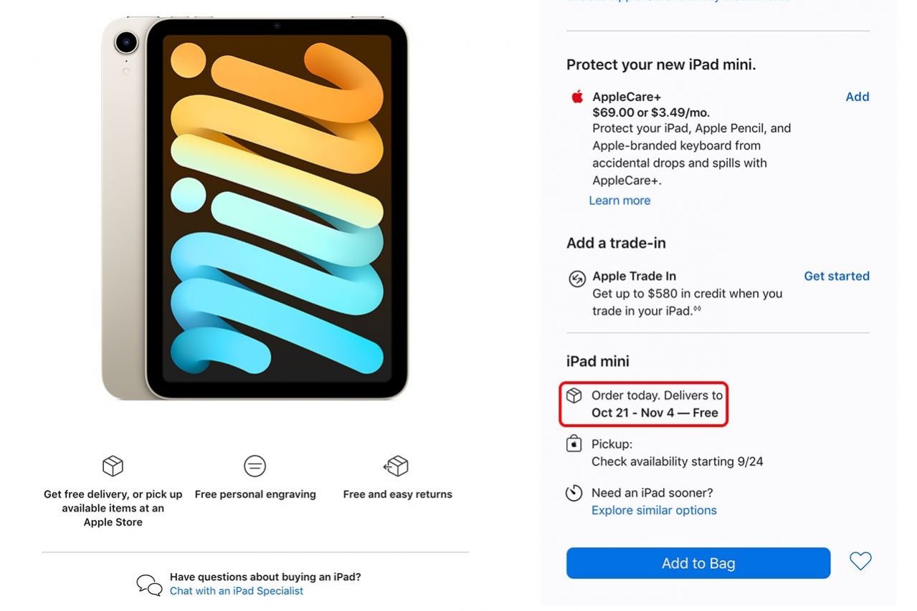This screenshot has width=917, height=611.
Task: Click Check availability starting 9/24 text
Action: [x=677, y=461]
